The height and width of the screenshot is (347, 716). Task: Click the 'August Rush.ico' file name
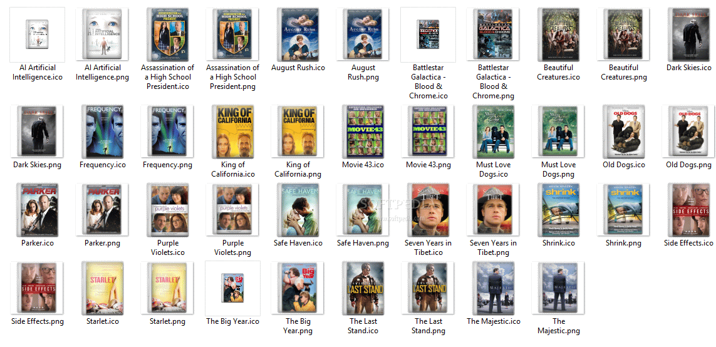tap(298, 68)
